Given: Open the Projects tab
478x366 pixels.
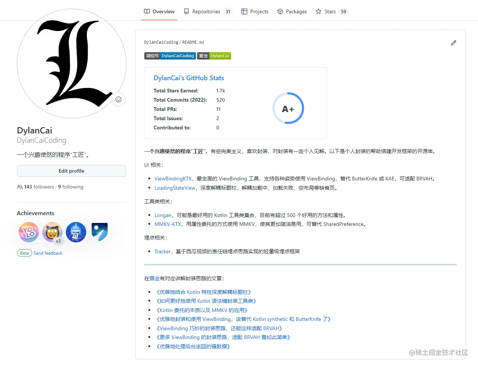Looking at the screenshot, I should coord(255,11).
